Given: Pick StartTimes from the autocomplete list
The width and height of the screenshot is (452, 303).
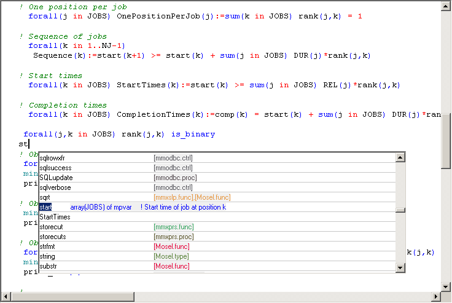Looking at the screenshot, I should pyautogui.click(x=55, y=218).
